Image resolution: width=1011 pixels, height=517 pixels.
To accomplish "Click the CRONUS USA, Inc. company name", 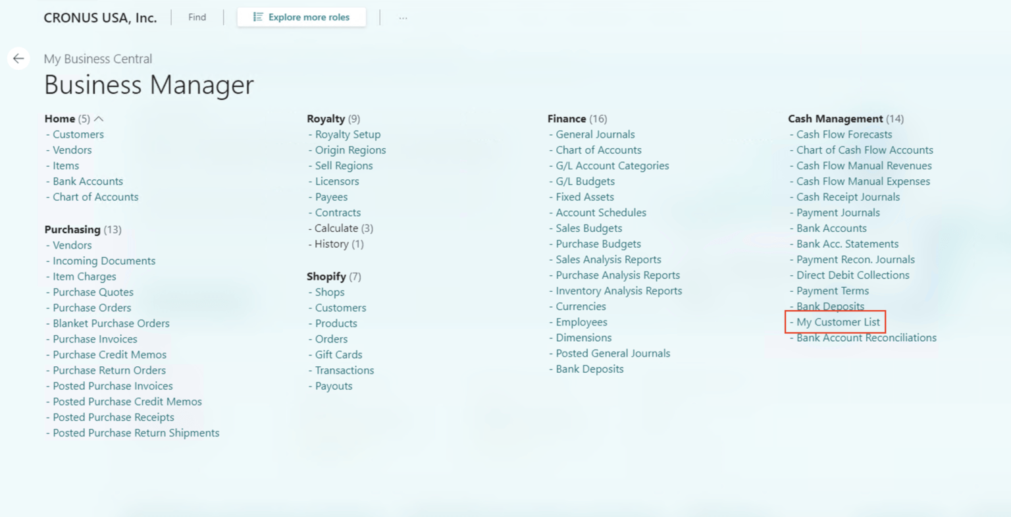I will [99, 18].
